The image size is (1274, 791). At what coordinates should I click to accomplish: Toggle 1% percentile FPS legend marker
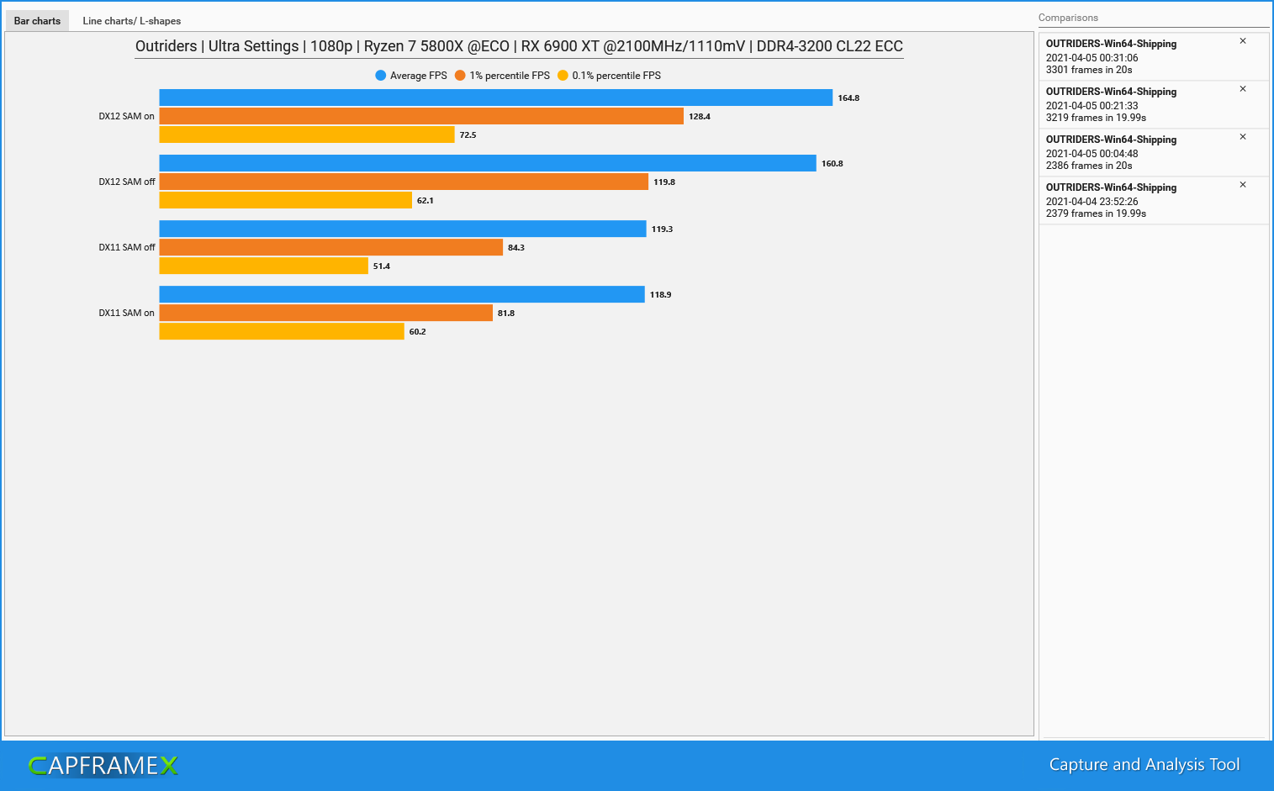point(460,76)
